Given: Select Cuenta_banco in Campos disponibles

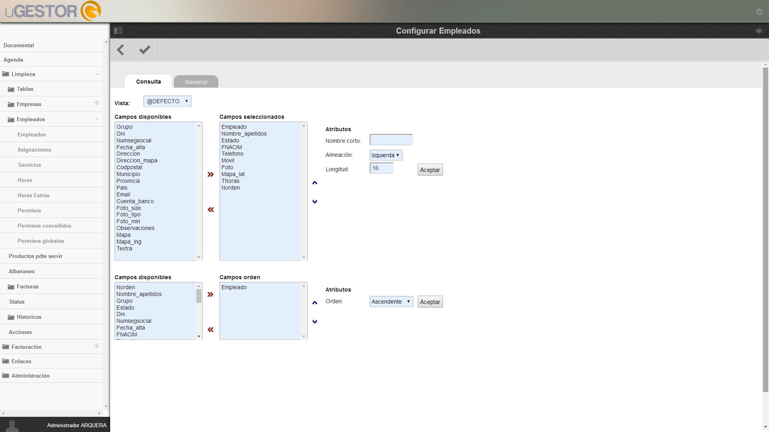Looking at the screenshot, I should tap(135, 201).
